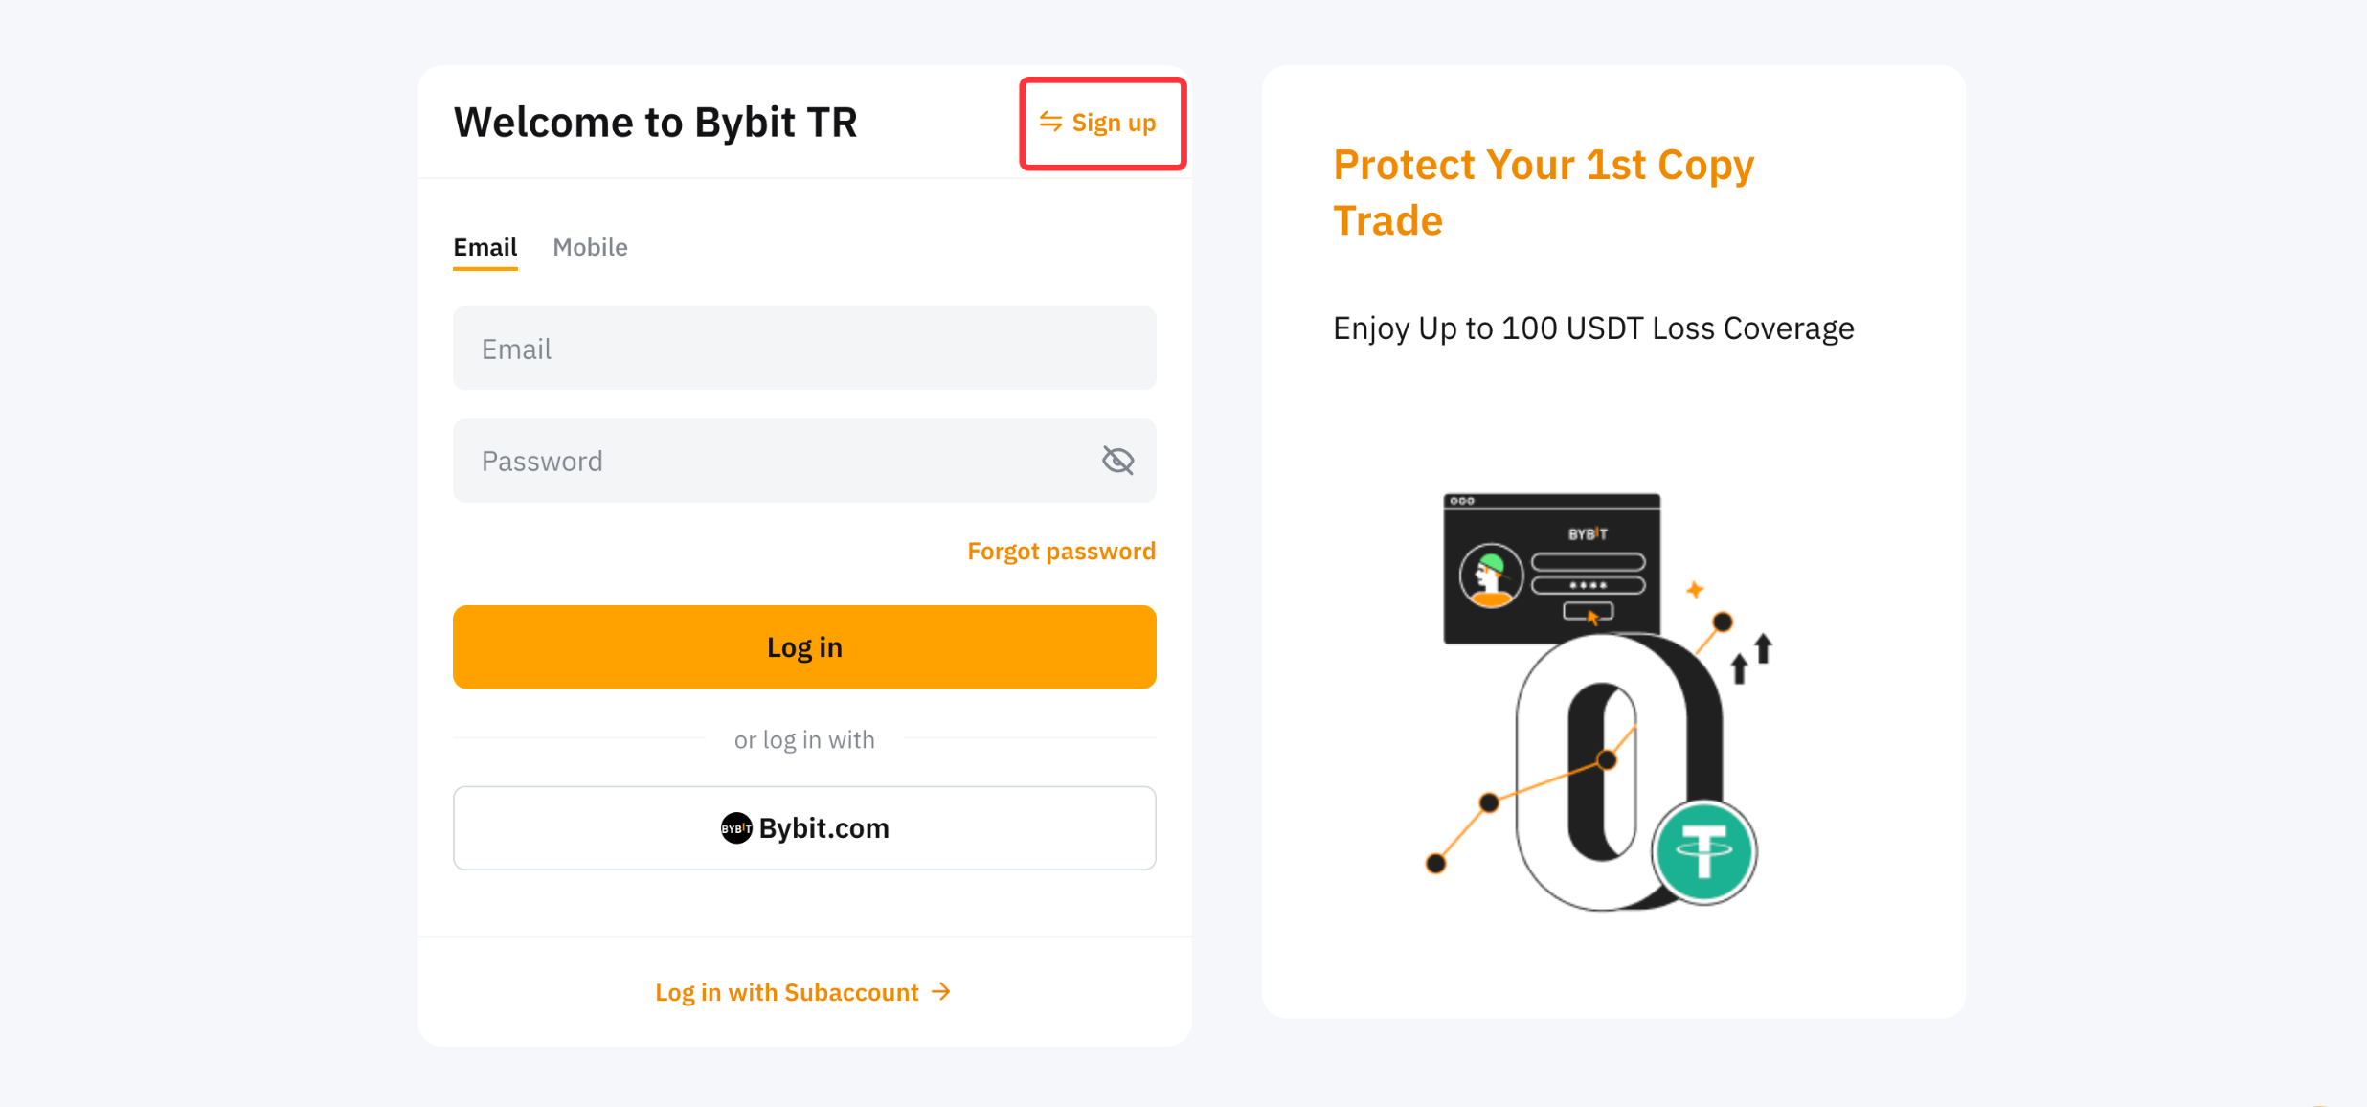Image resolution: width=2367 pixels, height=1107 pixels.
Task: Open Log in with Subaccount link
Action: (787, 992)
